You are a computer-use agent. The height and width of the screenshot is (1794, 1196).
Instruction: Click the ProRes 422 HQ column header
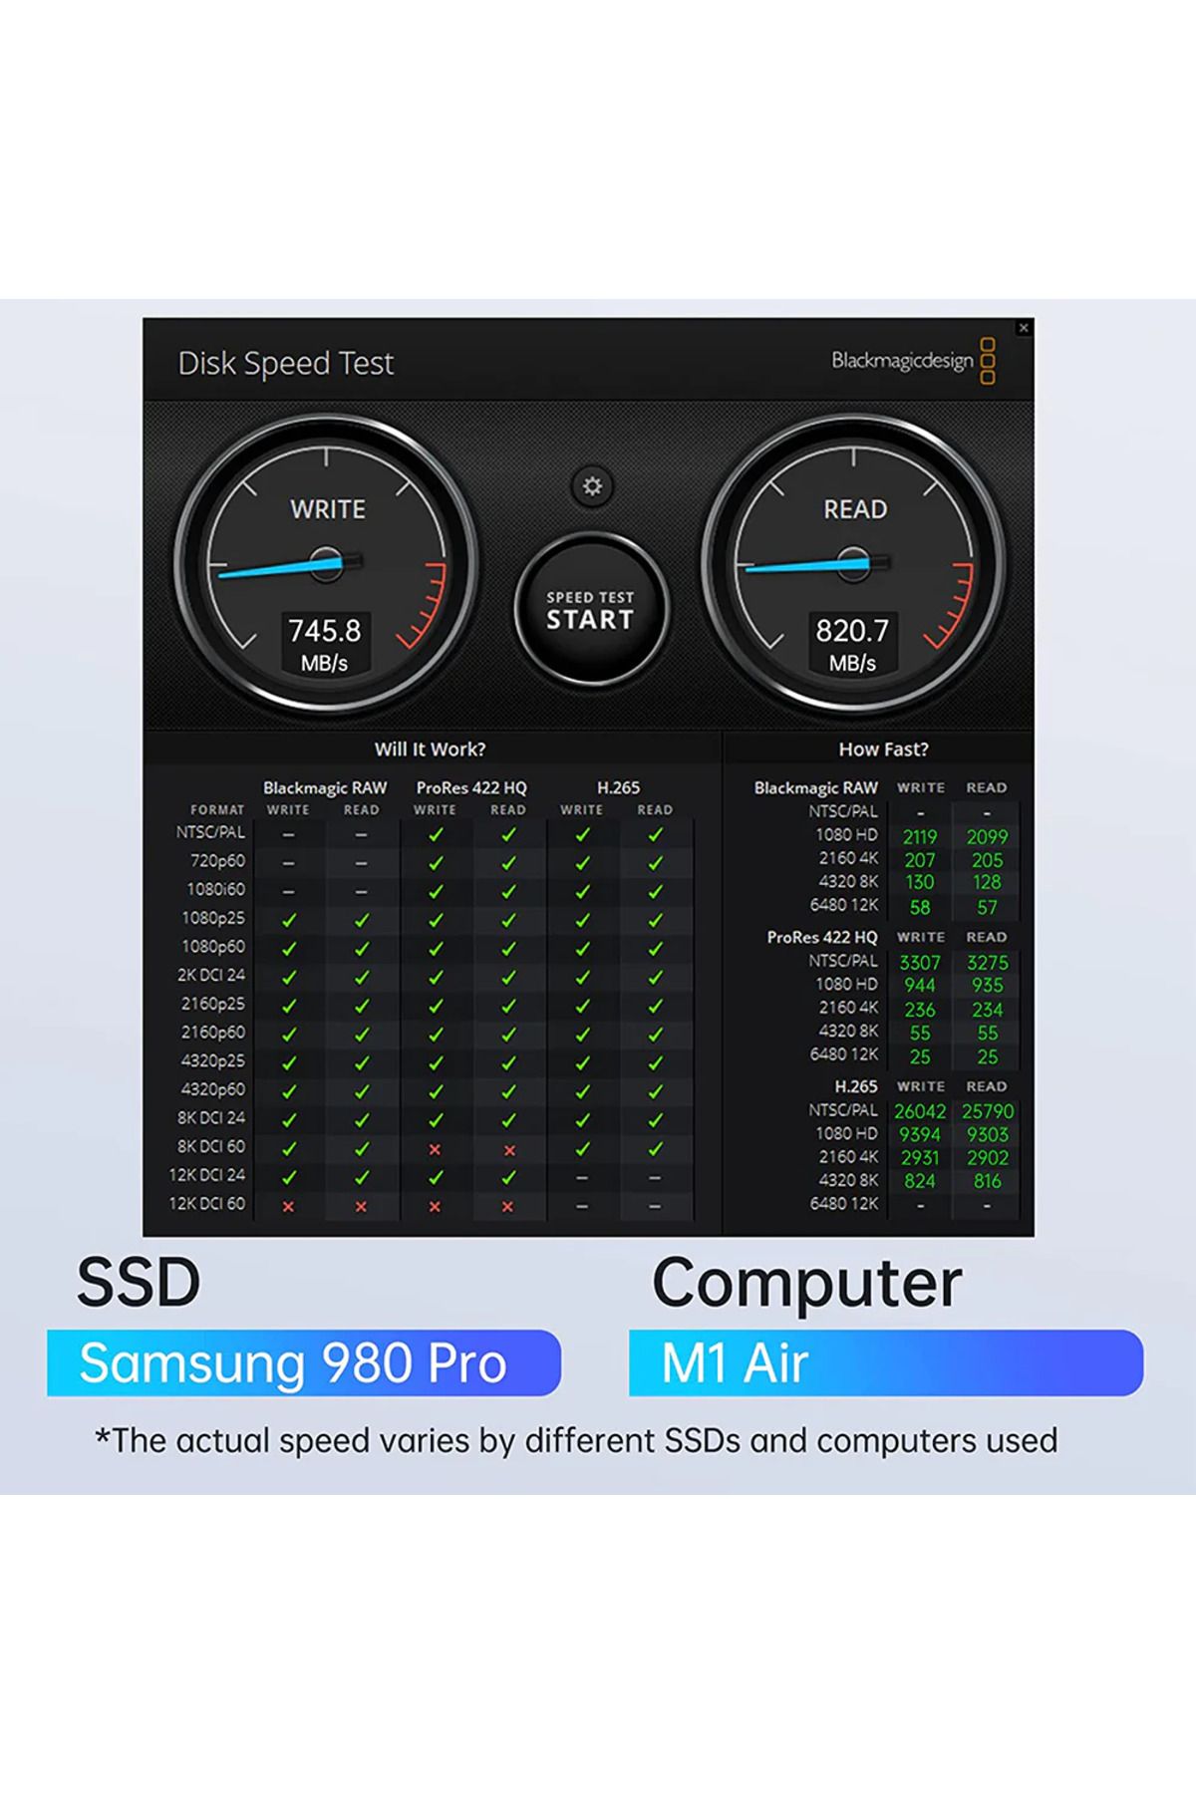click(x=471, y=787)
